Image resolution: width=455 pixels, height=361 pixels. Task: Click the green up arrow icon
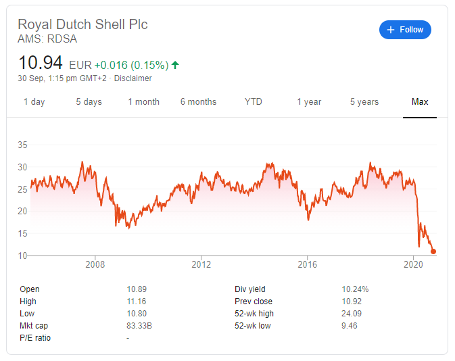175,65
